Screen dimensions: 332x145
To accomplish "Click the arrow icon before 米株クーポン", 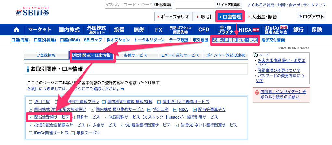I will coord(73,133).
